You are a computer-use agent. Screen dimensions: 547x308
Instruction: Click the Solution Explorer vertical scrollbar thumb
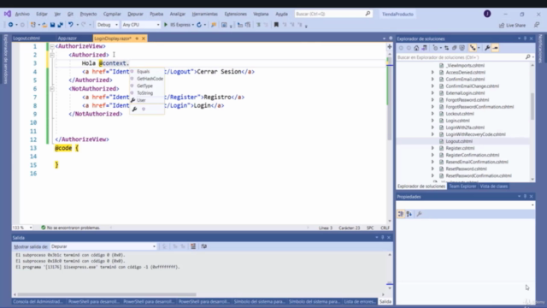532,106
